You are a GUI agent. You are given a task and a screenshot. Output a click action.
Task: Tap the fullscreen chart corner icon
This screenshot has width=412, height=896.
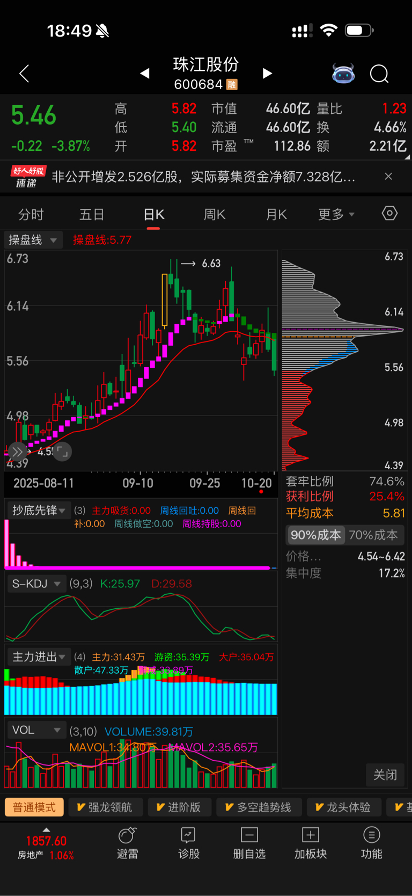[x=62, y=451]
